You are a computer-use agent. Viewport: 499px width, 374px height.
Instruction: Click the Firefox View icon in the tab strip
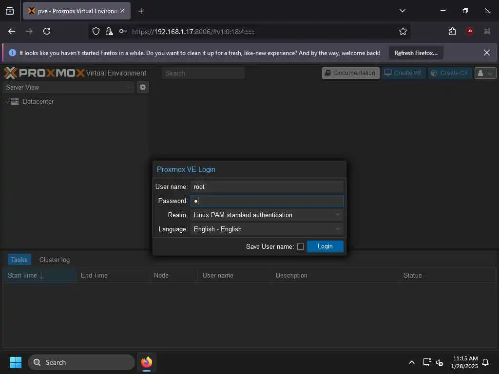pyautogui.click(x=10, y=11)
